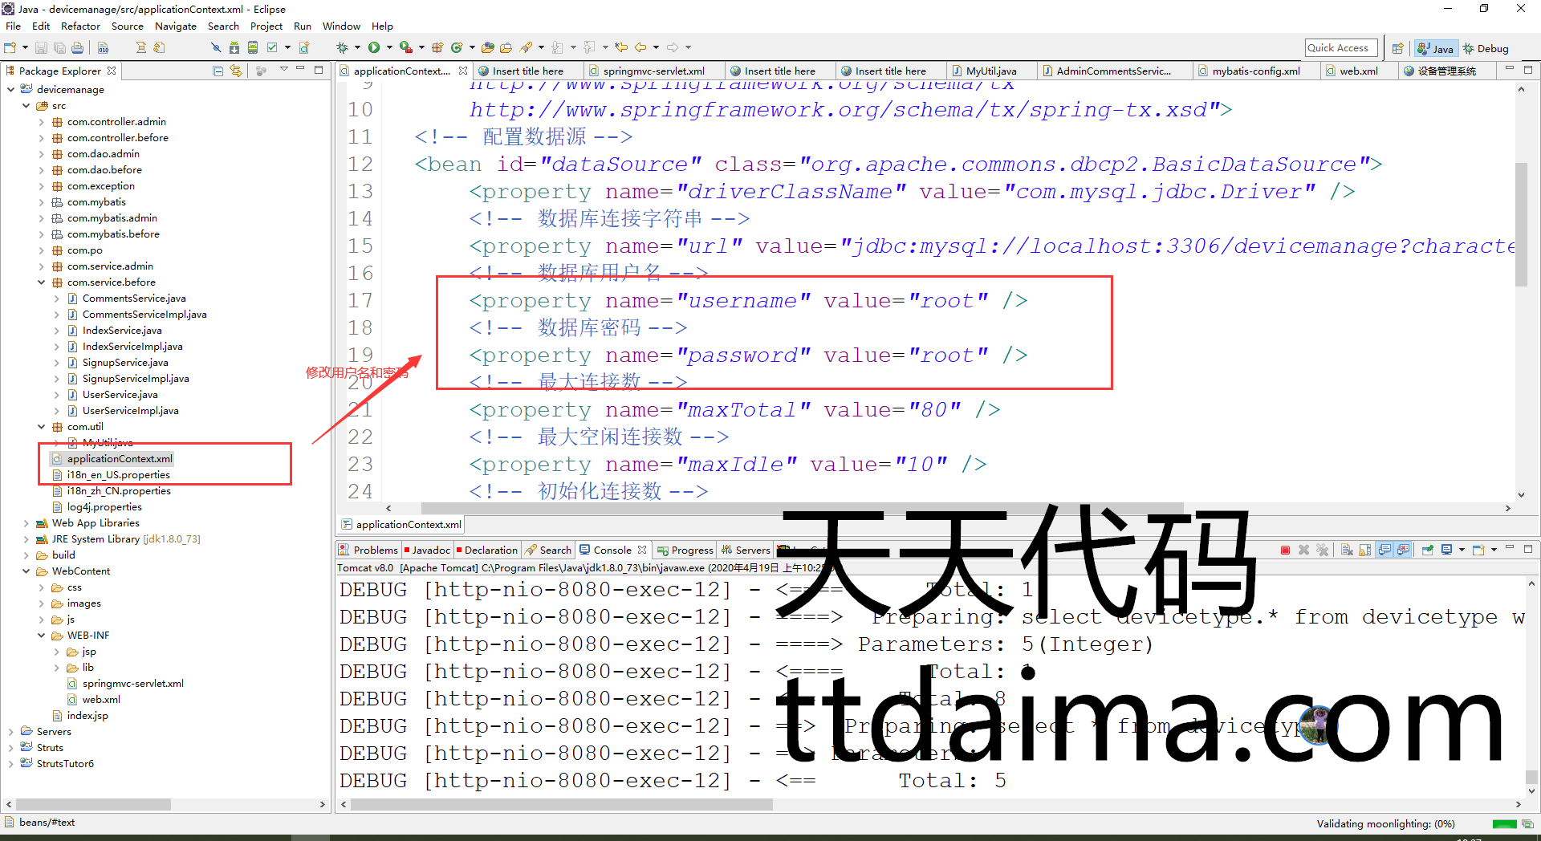The image size is (1541, 841).
Task: Collapse the com.service.before package
Action: pyautogui.click(x=42, y=282)
